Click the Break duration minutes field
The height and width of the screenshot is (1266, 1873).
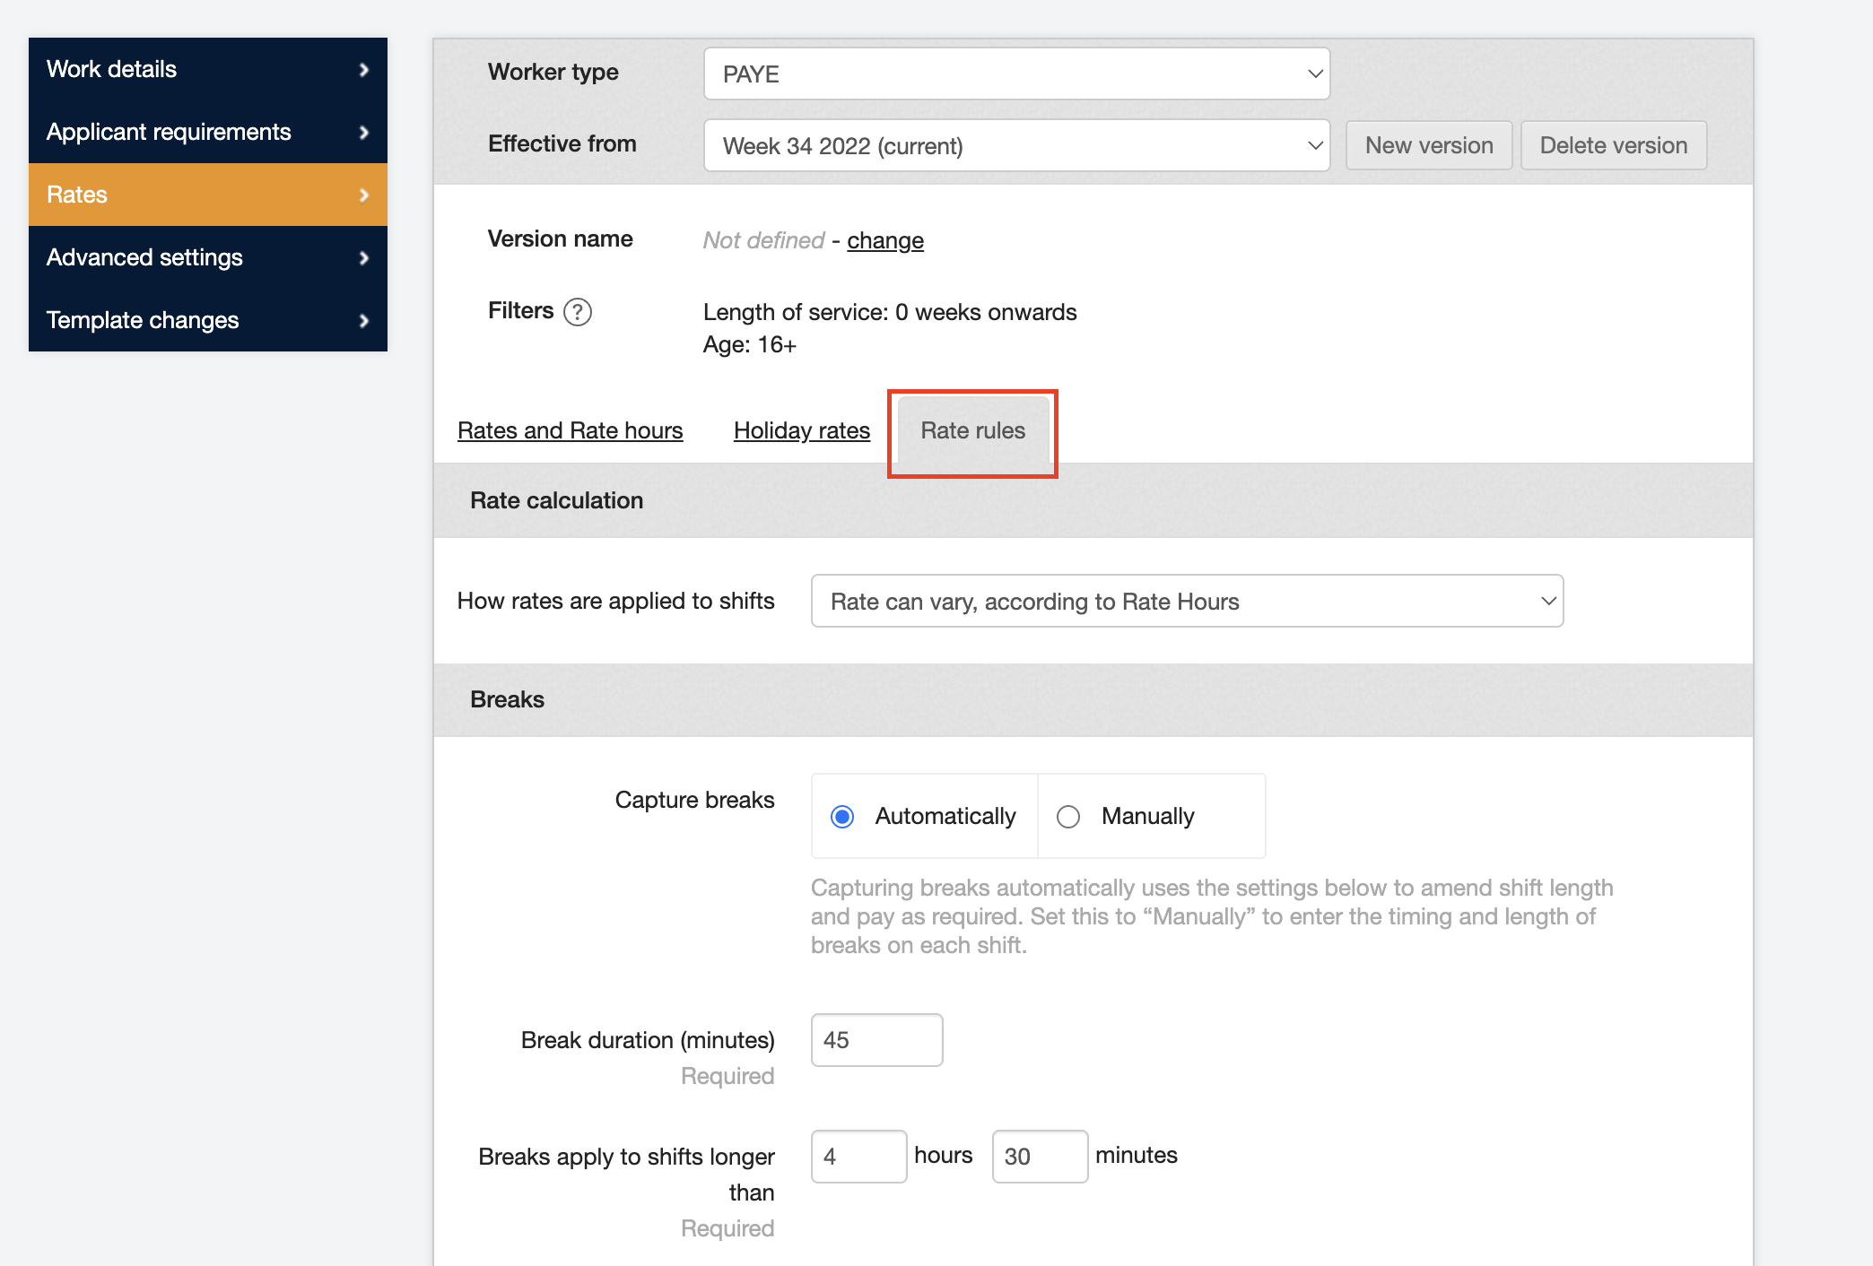pos(876,1040)
